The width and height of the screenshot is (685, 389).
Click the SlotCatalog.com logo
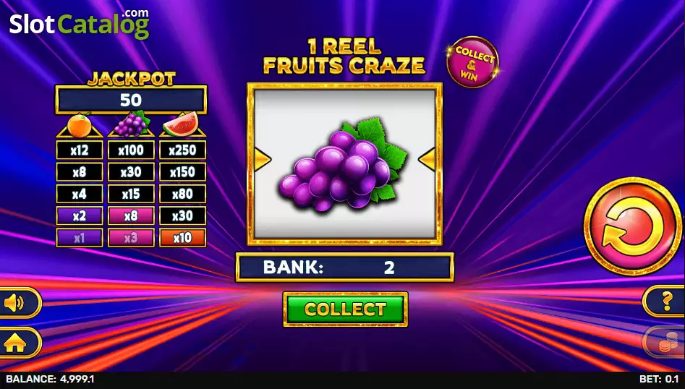click(80, 24)
